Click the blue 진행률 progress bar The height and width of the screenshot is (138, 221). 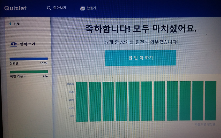(x=29, y=59)
